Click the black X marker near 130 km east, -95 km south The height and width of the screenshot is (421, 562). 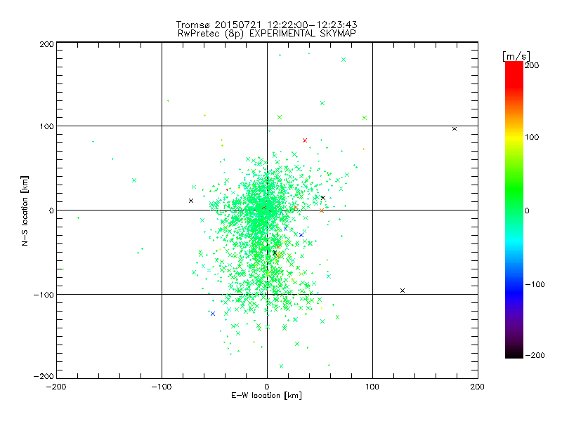[x=403, y=290]
